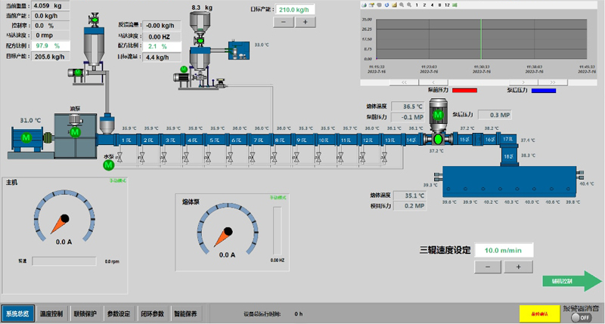Click the 205.6 kg/h target output value
The image size is (605, 324).
pos(51,56)
